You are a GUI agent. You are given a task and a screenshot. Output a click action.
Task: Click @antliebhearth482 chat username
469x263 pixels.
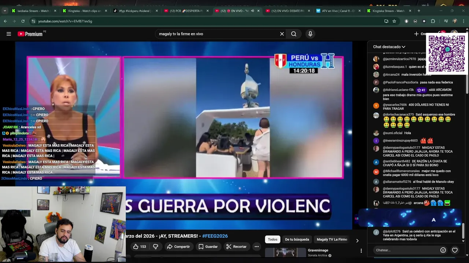(396, 161)
